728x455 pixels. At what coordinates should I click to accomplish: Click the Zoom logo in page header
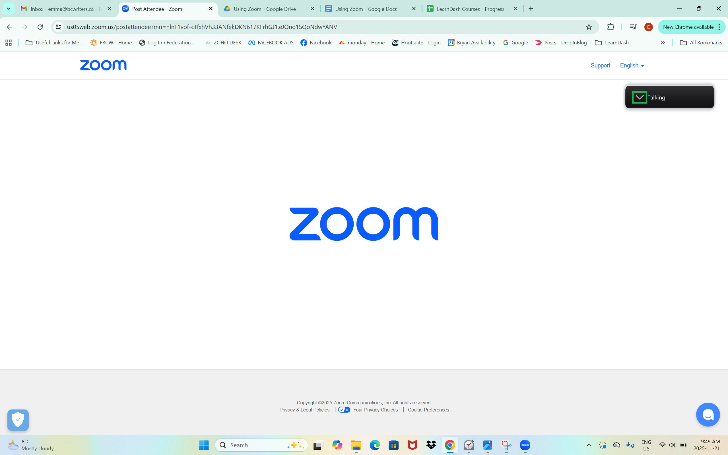pyautogui.click(x=103, y=65)
